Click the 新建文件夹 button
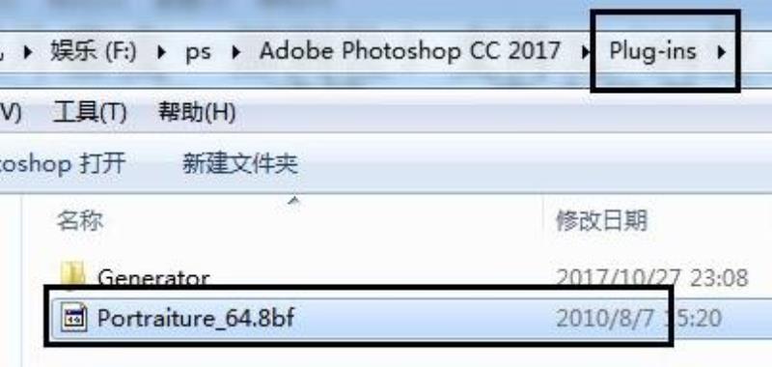 (x=239, y=163)
